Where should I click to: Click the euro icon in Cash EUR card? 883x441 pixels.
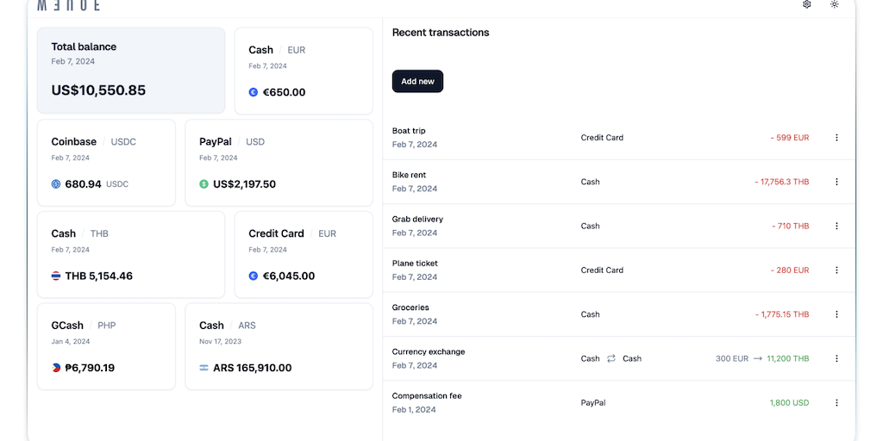coord(254,92)
